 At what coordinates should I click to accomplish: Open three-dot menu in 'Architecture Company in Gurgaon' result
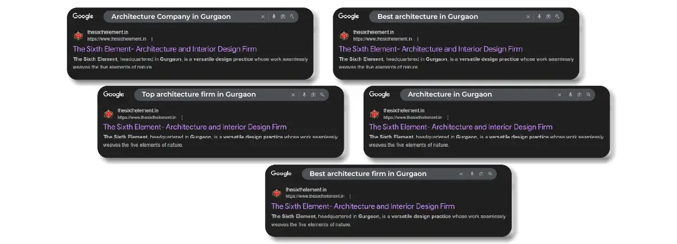point(152,39)
